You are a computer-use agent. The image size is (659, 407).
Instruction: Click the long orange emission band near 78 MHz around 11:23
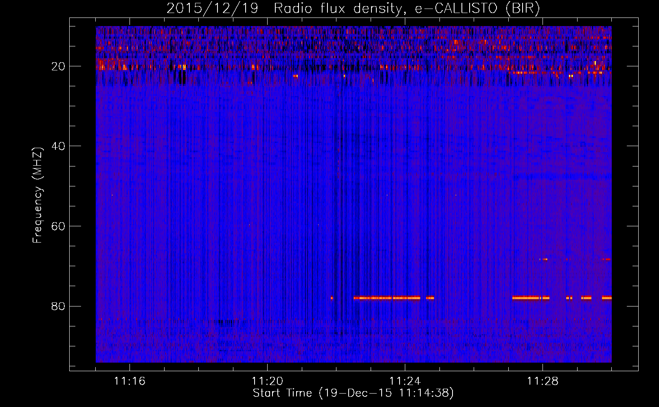[x=387, y=298]
